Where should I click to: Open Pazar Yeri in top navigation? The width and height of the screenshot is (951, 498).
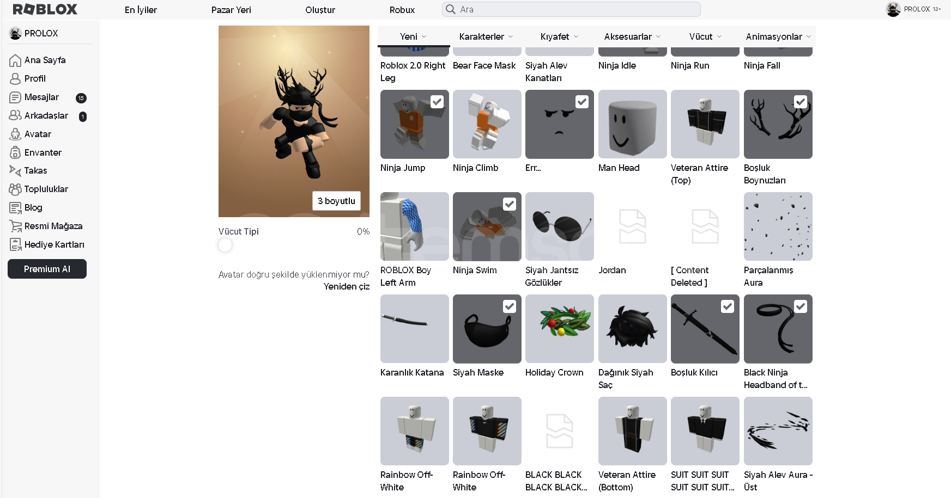tap(231, 10)
